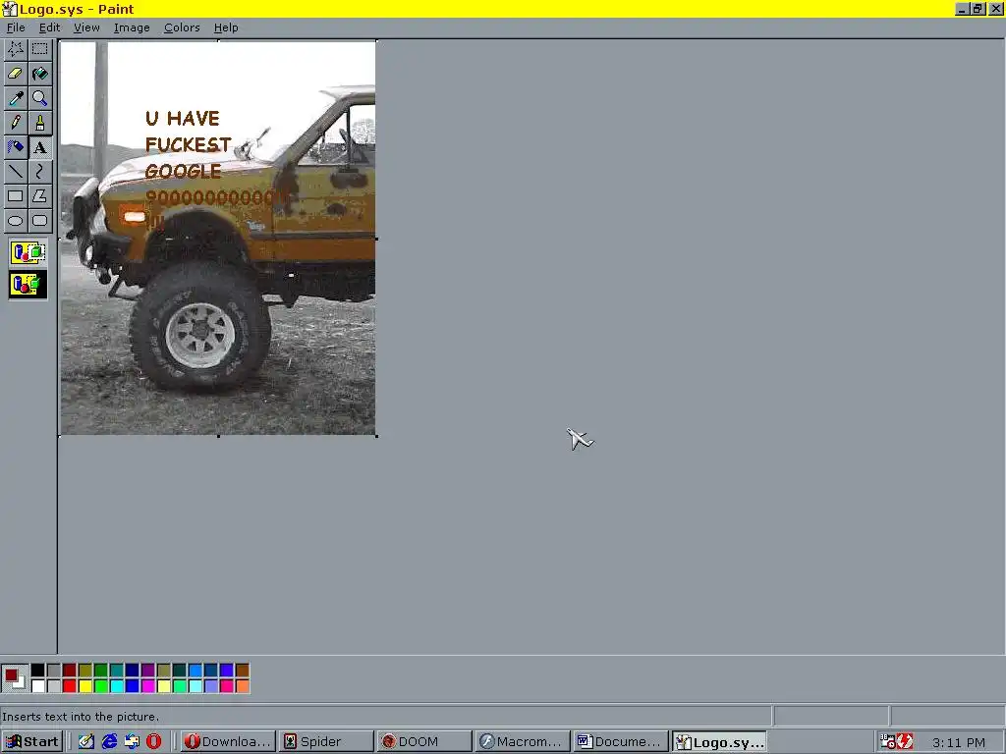This screenshot has width=1006, height=754.
Task: Select the Fill With Color bucket tool
Action: 39,74
